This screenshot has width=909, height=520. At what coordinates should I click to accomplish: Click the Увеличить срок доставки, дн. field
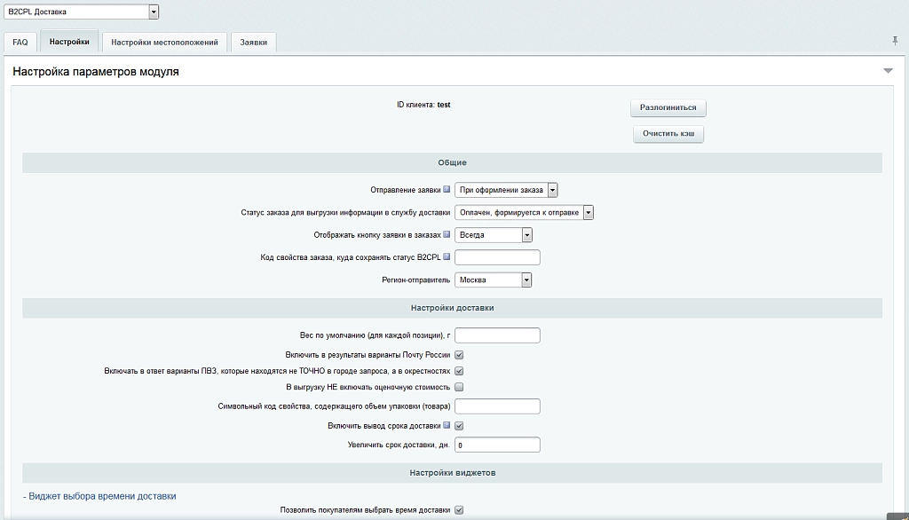pyautogui.click(x=497, y=445)
